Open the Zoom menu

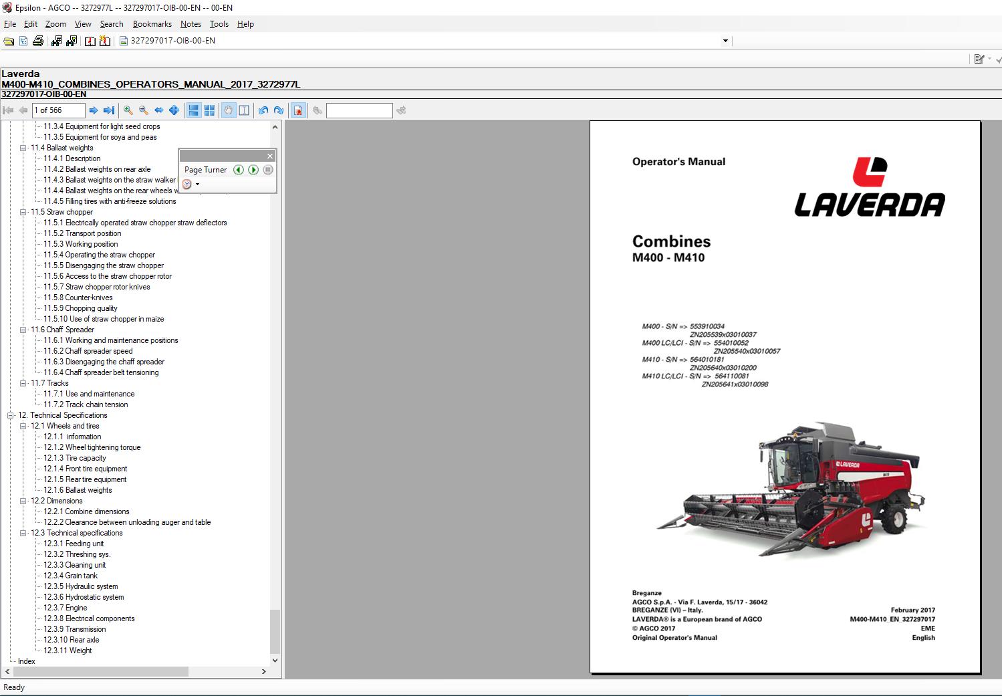(55, 24)
